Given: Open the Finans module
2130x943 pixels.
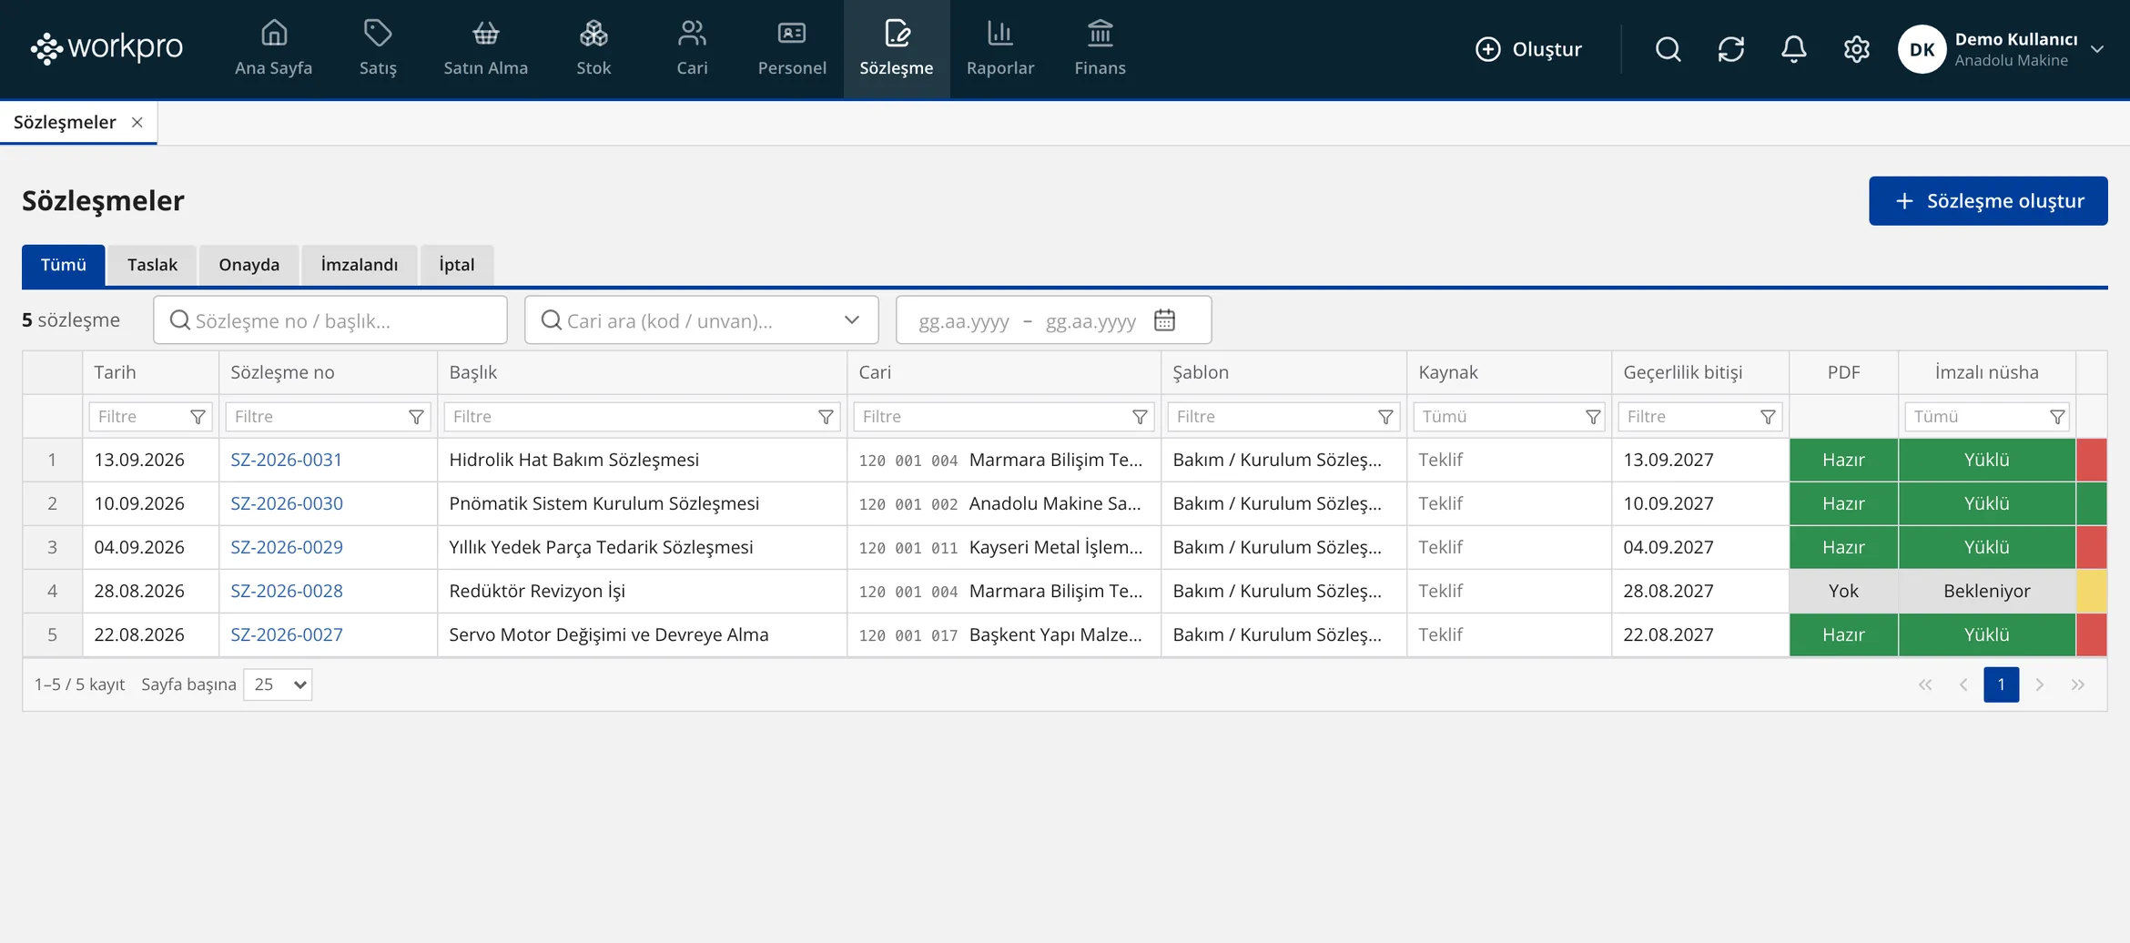Looking at the screenshot, I should 1100,48.
